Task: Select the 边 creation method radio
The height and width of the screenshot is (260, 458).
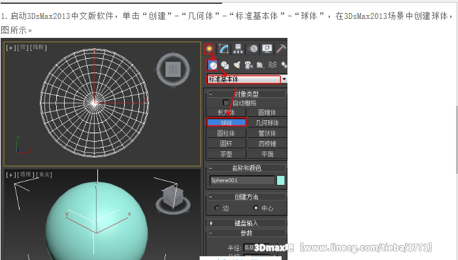Action: tap(217, 208)
